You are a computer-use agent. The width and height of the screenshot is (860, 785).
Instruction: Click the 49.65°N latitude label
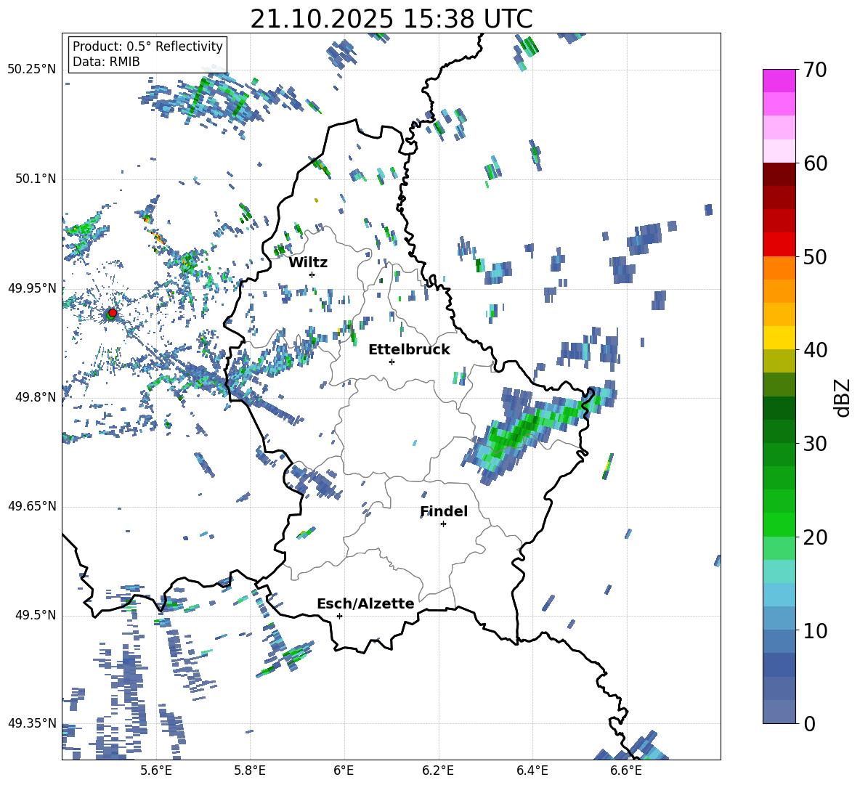[32, 506]
